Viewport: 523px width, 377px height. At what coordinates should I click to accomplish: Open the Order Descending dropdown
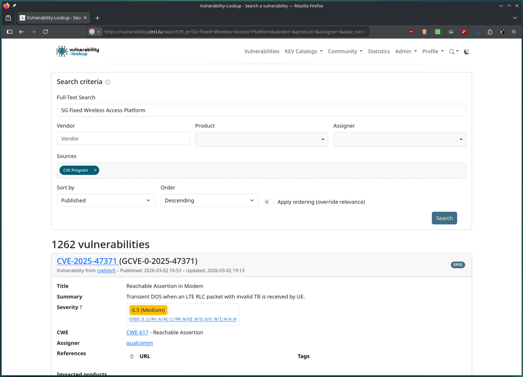(x=209, y=200)
